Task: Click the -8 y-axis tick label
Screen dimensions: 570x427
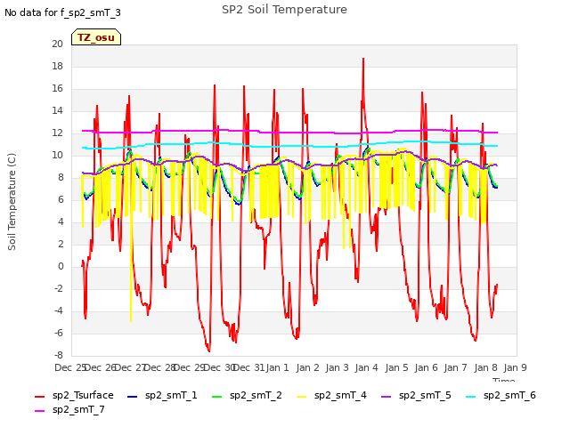Action: click(x=58, y=355)
